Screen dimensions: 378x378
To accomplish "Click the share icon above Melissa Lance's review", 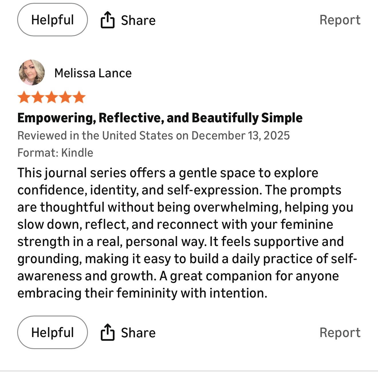I will coord(108,20).
